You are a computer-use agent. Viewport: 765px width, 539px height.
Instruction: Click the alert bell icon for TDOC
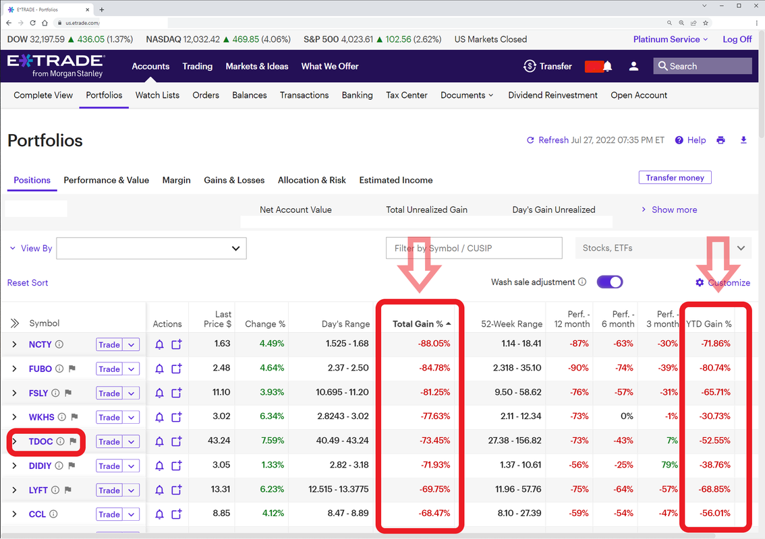pyautogui.click(x=159, y=441)
